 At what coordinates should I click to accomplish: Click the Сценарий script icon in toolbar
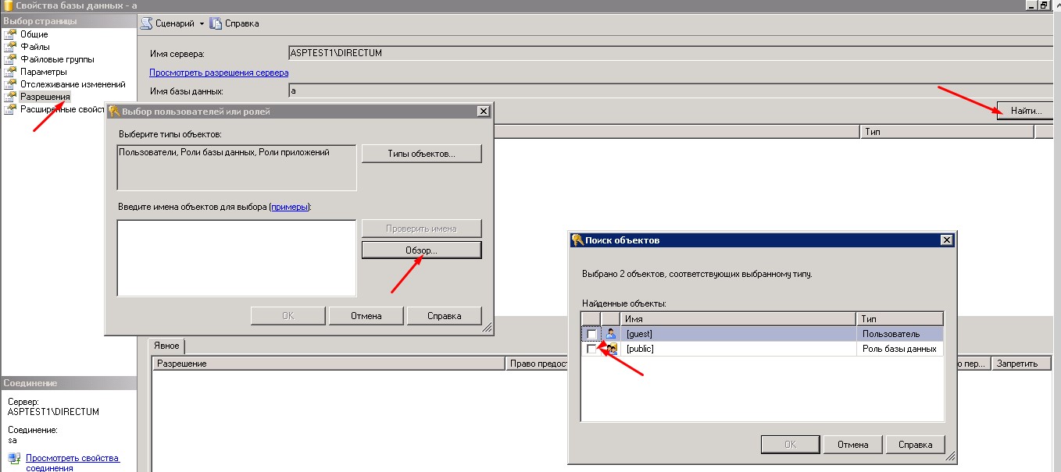click(146, 23)
